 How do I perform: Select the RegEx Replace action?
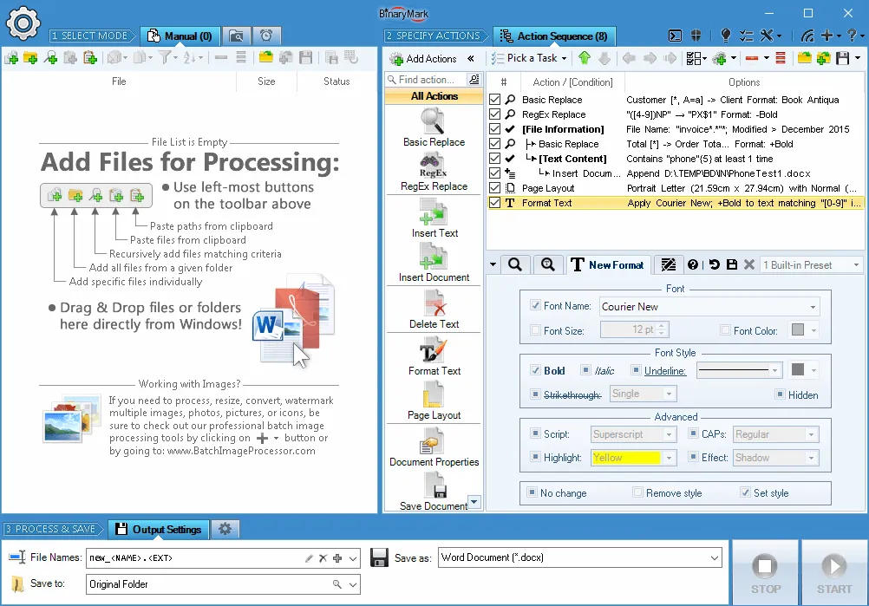[x=433, y=171]
